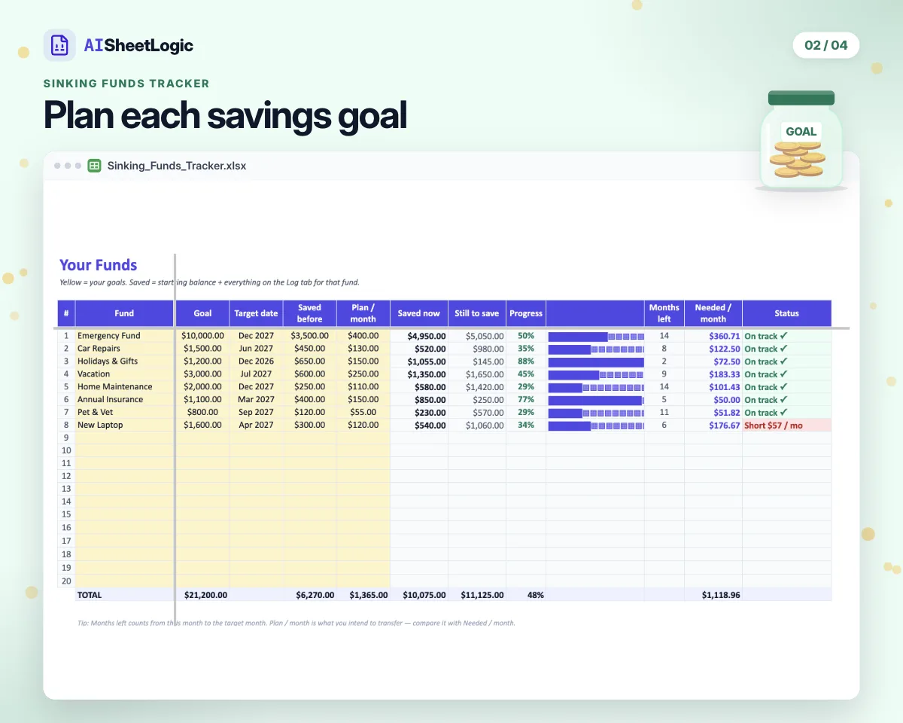Image resolution: width=903 pixels, height=723 pixels.
Task: Select the Progress column header
Action: (526, 313)
